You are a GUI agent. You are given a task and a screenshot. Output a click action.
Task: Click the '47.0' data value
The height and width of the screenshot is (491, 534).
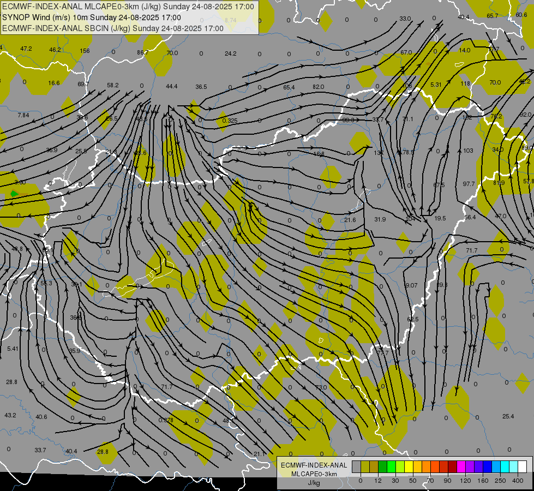(500, 217)
